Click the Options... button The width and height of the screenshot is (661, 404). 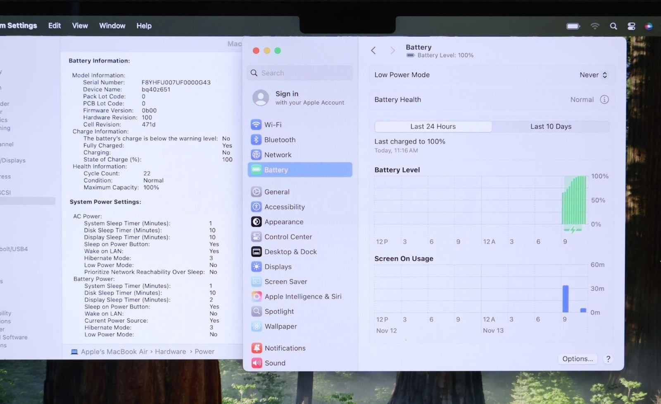tap(577, 359)
